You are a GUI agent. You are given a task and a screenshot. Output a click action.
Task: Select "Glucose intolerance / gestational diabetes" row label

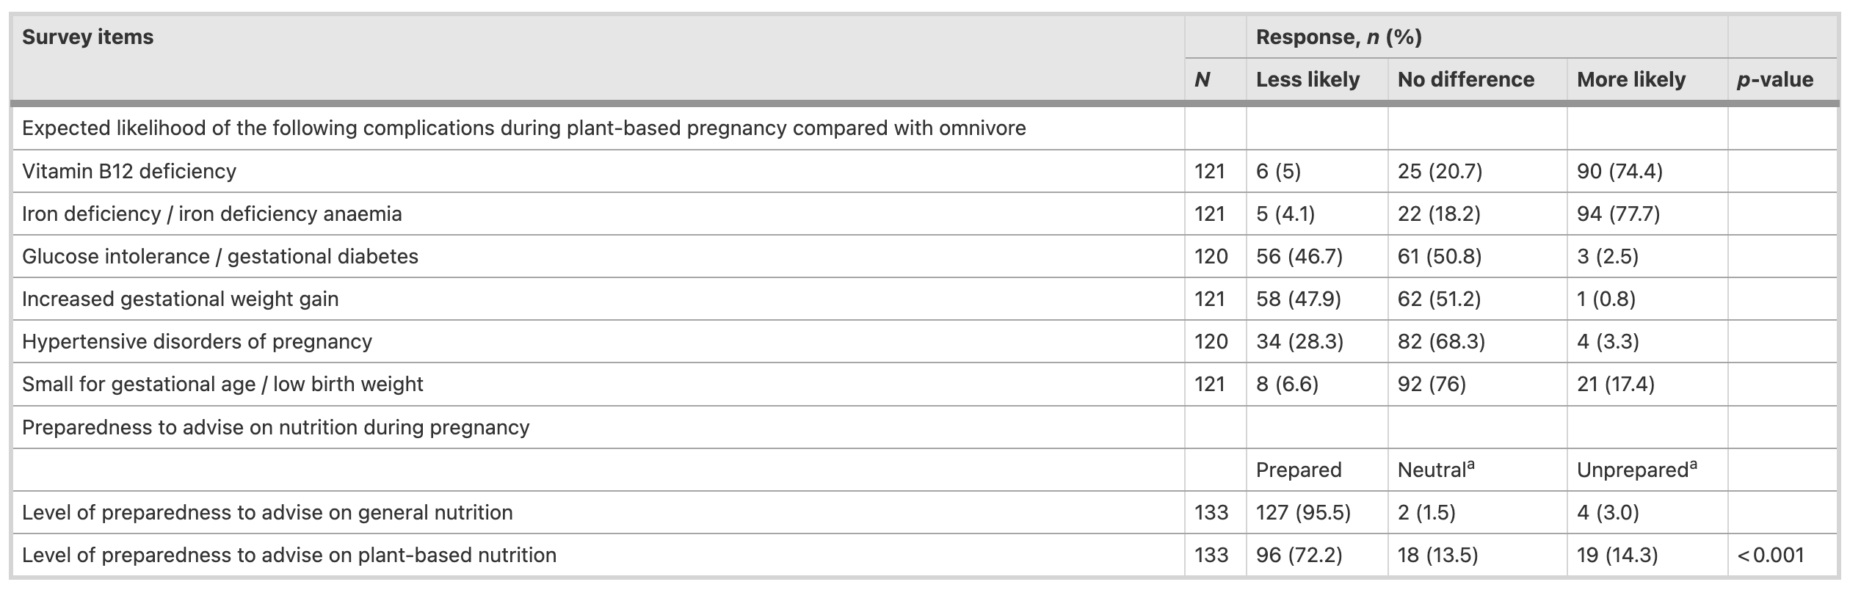(x=220, y=256)
